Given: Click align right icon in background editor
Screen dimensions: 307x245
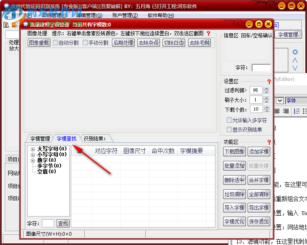Looking at the screenshot, I should pos(286,111).
